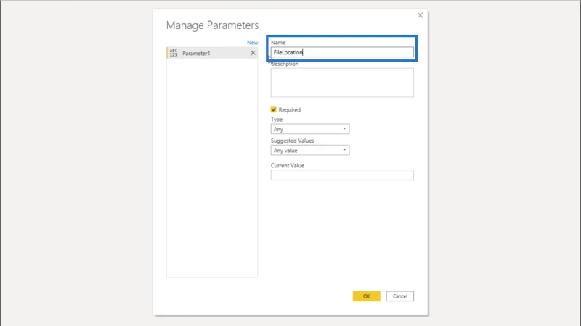The width and height of the screenshot is (581, 326).
Task: Select Parameter1 in the parameter list
Action: [212, 53]
